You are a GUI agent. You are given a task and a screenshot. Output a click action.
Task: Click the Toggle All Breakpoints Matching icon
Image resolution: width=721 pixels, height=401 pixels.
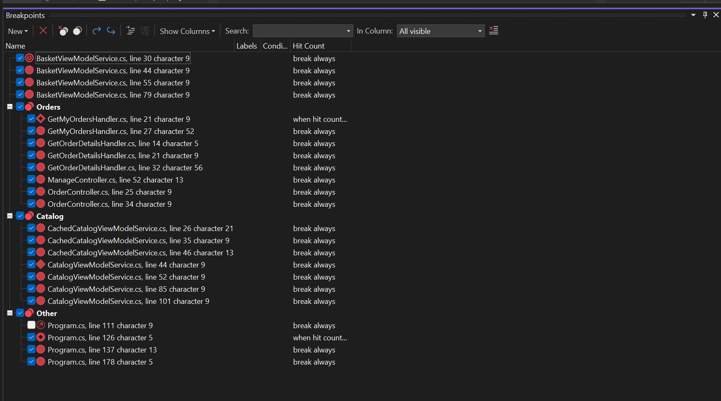click(77, 31)
